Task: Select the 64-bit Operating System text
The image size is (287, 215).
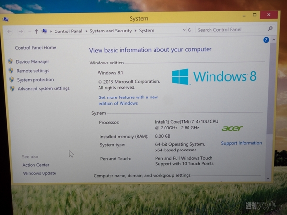Action: coord(180,147)
